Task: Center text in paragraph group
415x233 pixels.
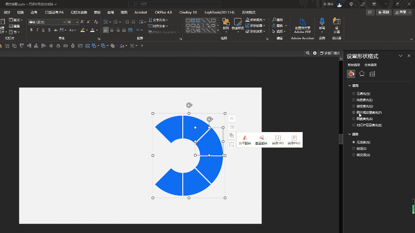Action: coord(112,30)
